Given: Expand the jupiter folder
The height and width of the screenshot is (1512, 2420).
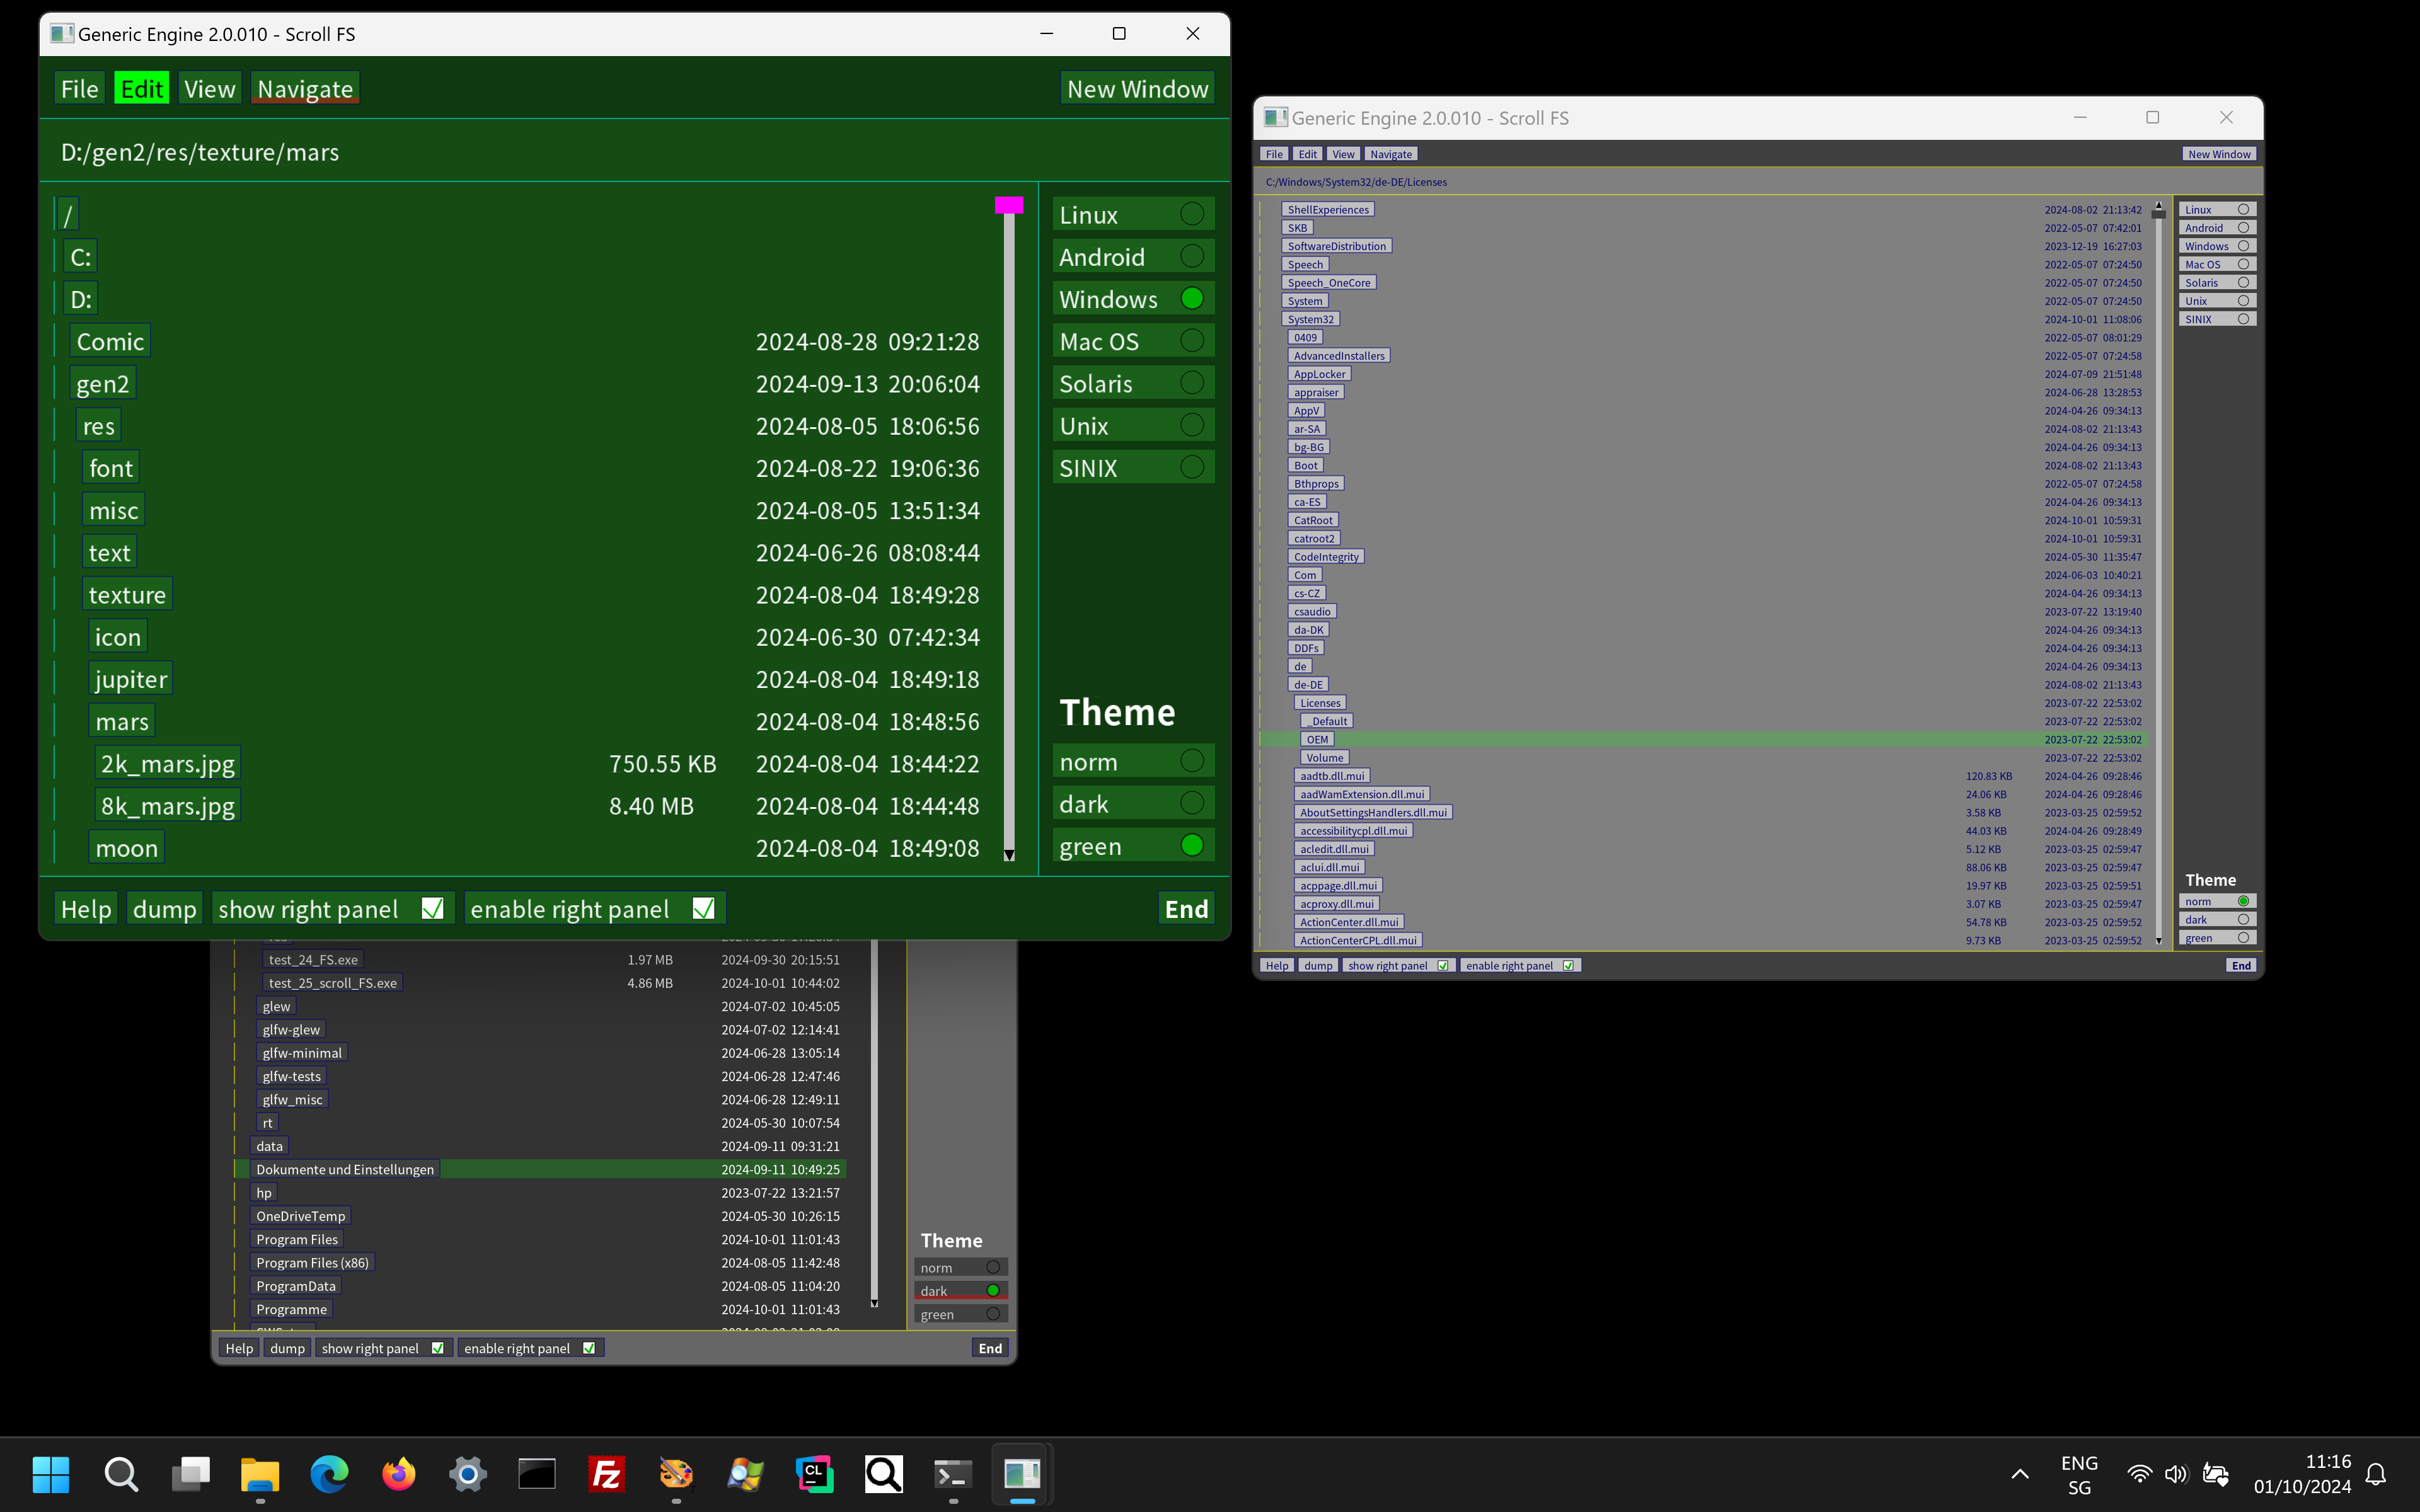Looking at the screenshot, I should click(x=131, y=679).
